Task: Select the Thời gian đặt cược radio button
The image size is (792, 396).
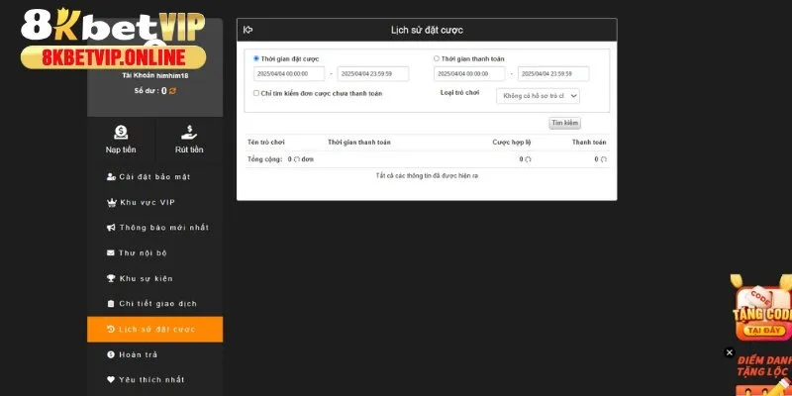Action: coord(256,58)
